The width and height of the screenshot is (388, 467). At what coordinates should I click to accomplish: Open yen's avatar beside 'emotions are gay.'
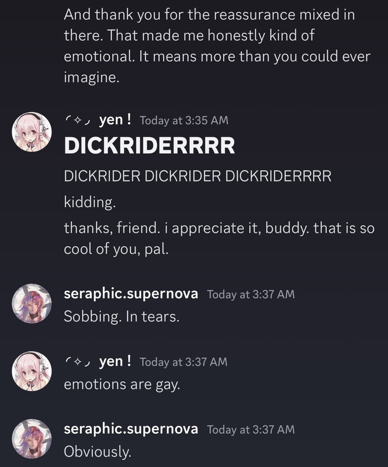click(x=32, y=371)
